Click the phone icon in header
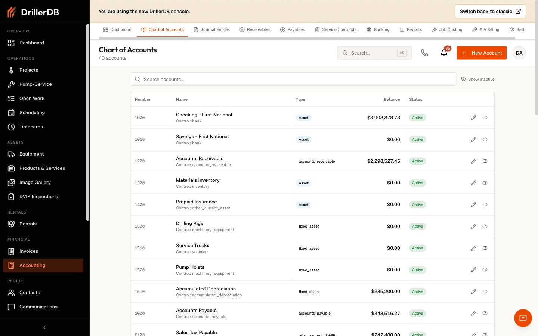The image size is (538, 336). [424, 53]
